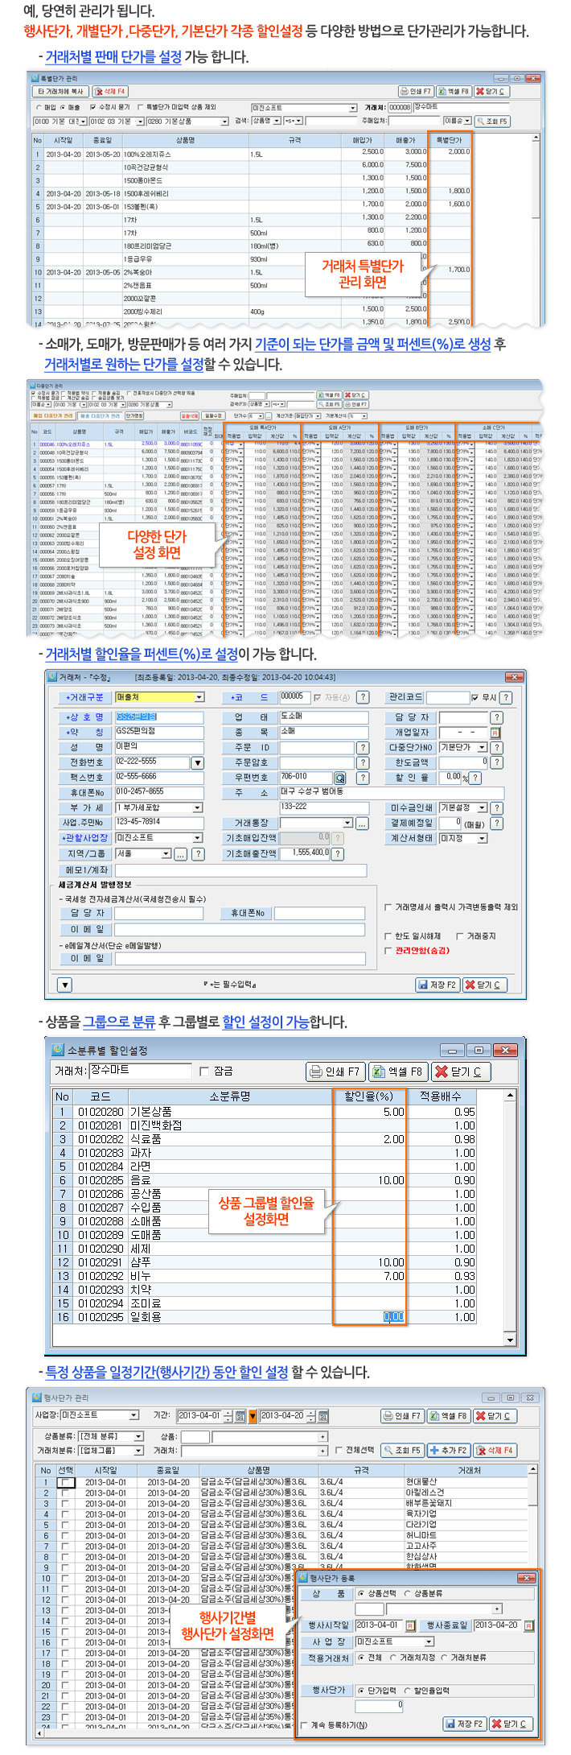This screenshot has width=571, height=1755.
Task: Click the 할인율(%) column header
Action: click(368, 1096)
